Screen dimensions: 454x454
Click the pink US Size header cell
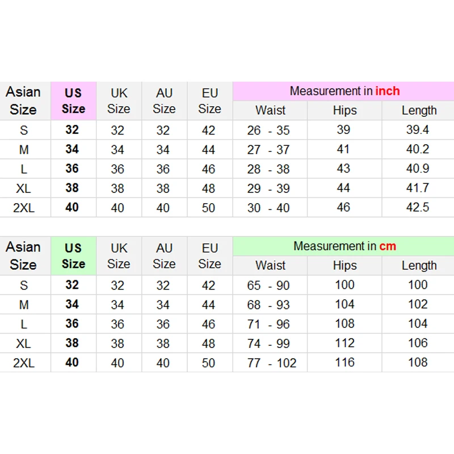click(x=73, y=101)
